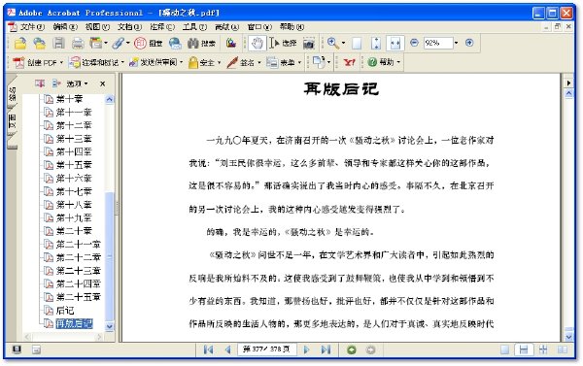Open the 帮助 toolbar help dropdown
Image resolution: width=583 pixels, height=366 pixels.
[384, 62]
